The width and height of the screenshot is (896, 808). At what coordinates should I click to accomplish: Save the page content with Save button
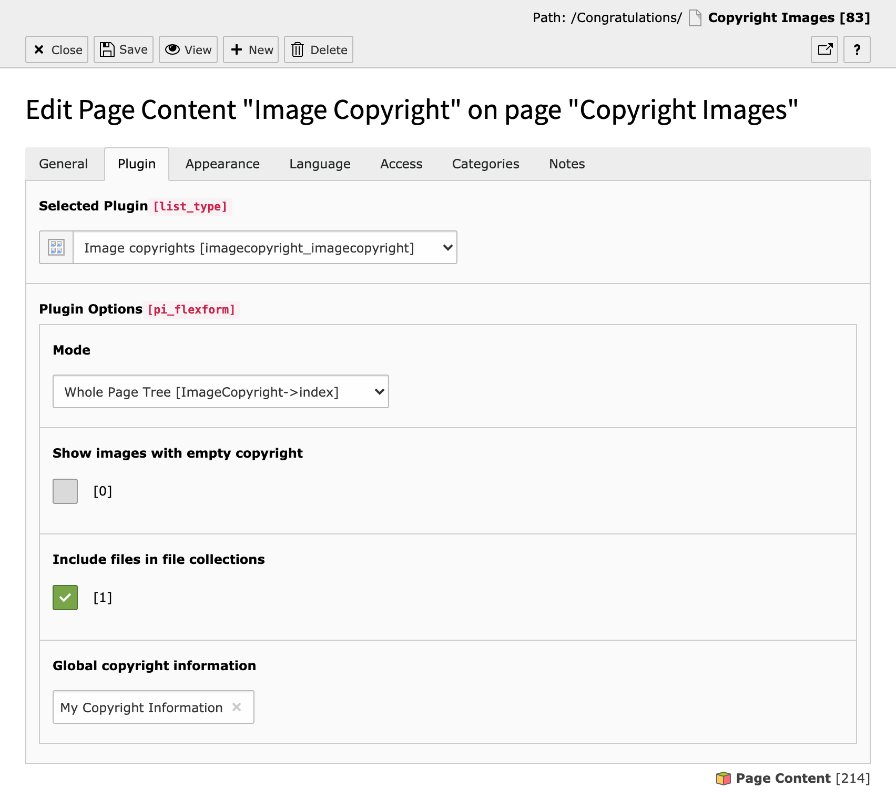[124, 49]
